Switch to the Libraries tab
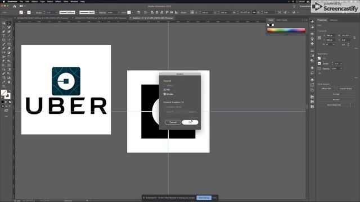Image resolution: width=360 pixels, height=202 pixels. pos(334,20)
